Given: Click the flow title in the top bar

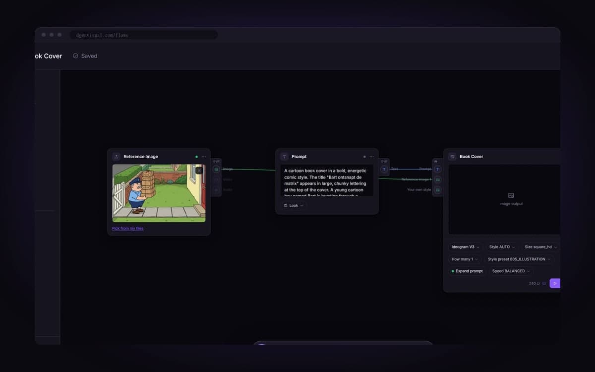Looking at the screenshot, I should click(49, 56).
